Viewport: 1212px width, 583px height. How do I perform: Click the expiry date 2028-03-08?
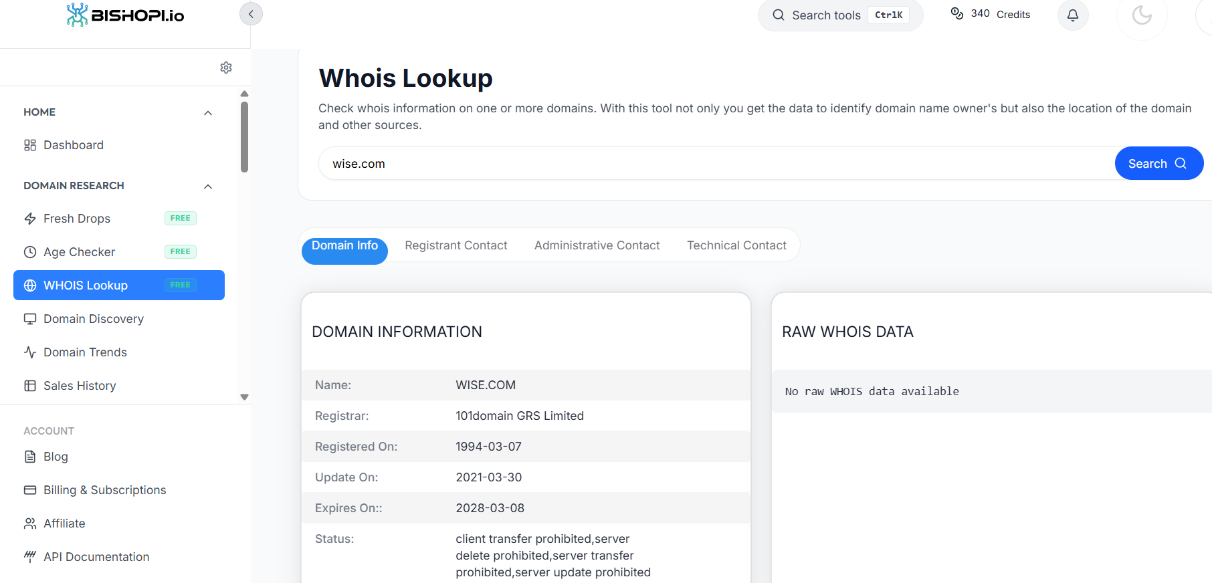pos(490,508)
